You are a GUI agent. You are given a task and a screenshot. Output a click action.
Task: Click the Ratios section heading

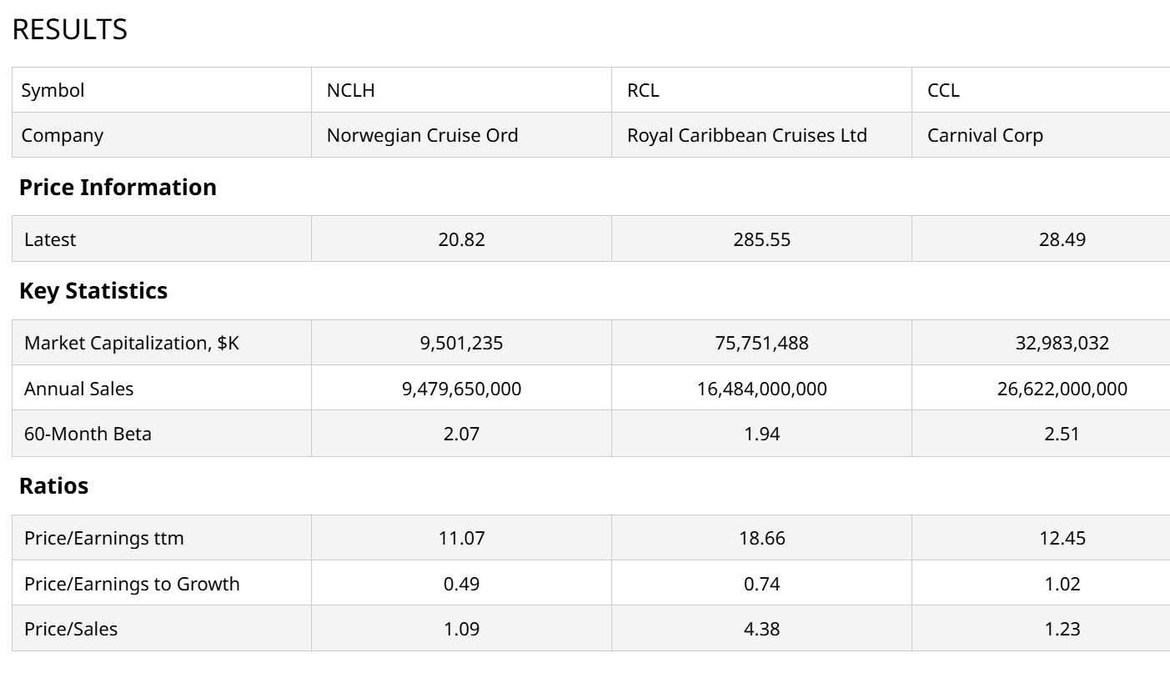point(53,485)
